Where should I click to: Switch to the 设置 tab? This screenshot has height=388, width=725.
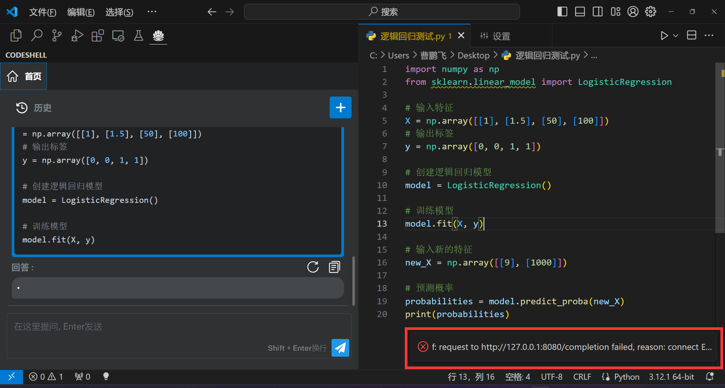click(x=495, y=36)
